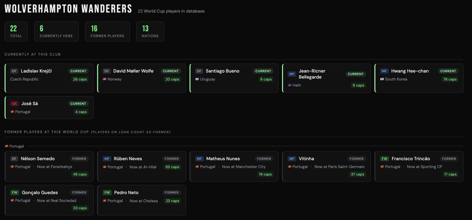Click the MF badge on Matheus Nunes

click(199, 159)
